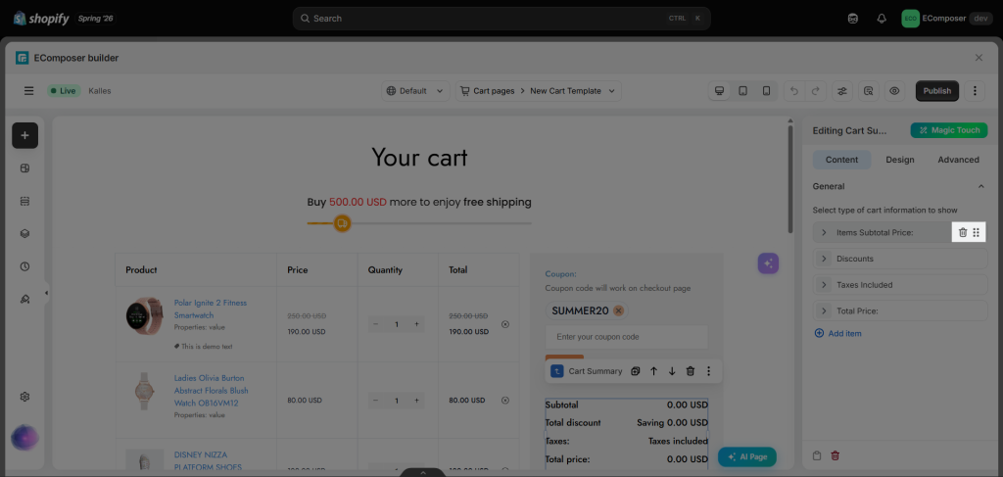The height and width of the screenshot is (477, 1003).
Task: Move Cart Summary element up
Action: tap(653, 371)
